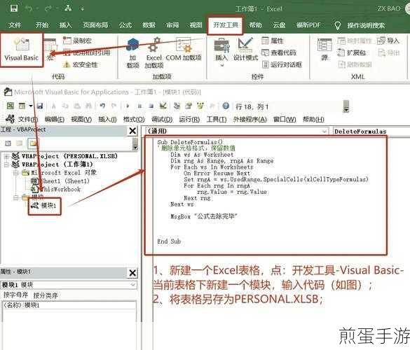Open Excel 加载项 gear icon
The height and width of the screenshot is (350, 410).
(154, 53)
